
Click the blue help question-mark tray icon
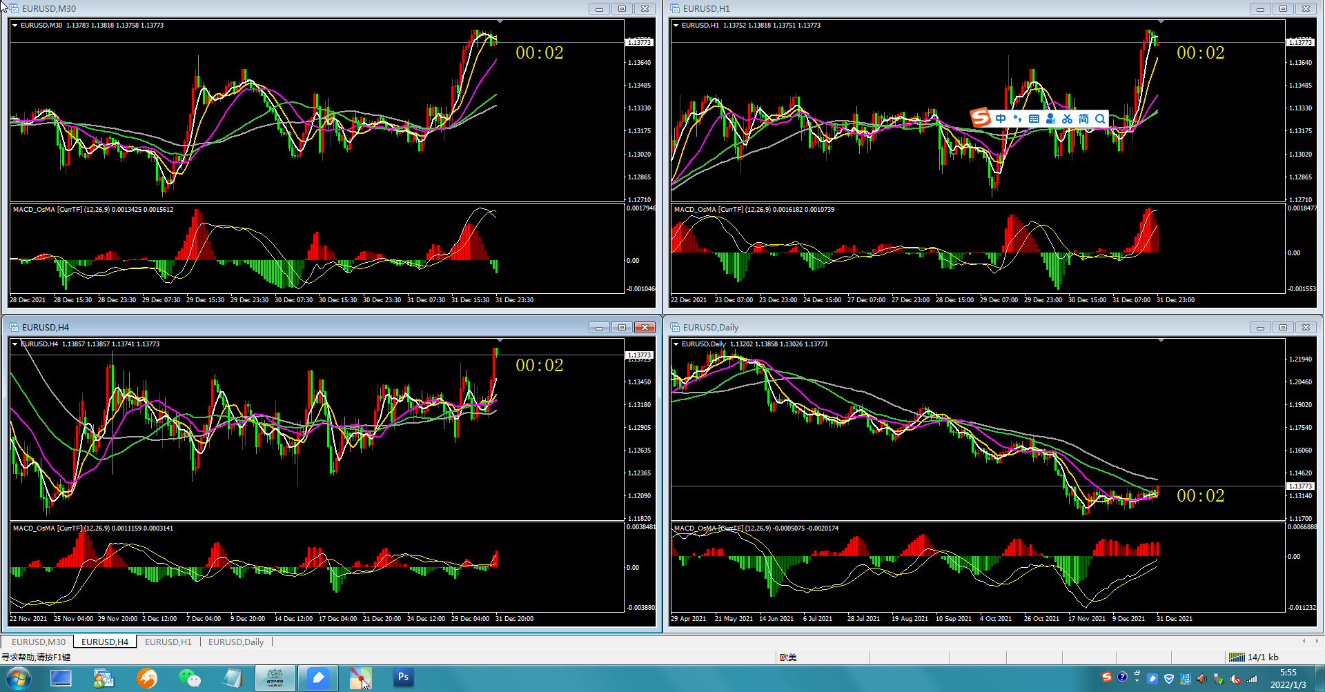coord(1122,678)
